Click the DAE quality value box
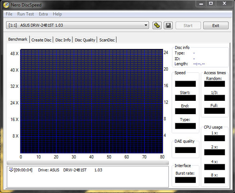 pos(185,150)
